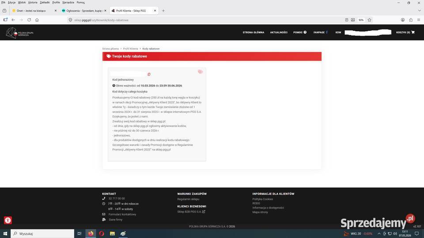
Task: Open Regulamin sklepu footer link
Action: tap(188, 199)
